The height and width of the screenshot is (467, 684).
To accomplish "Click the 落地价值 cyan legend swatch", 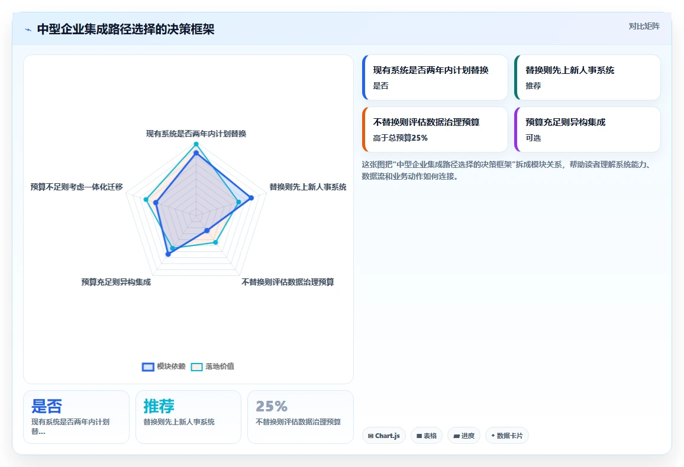I will click(x=196, y=367).
